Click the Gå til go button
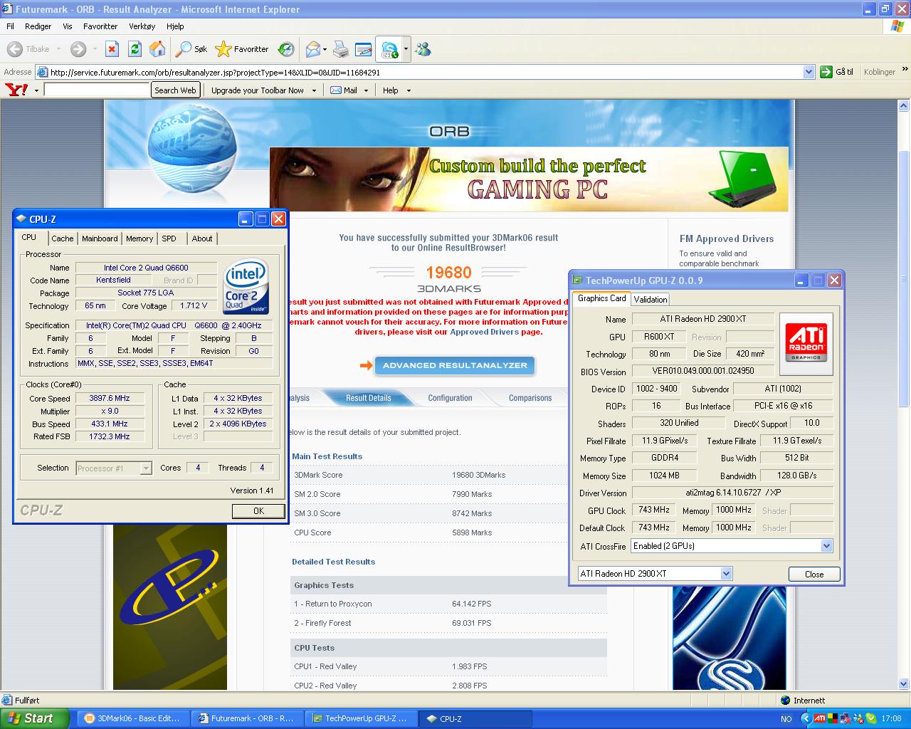 coord(836,72)
